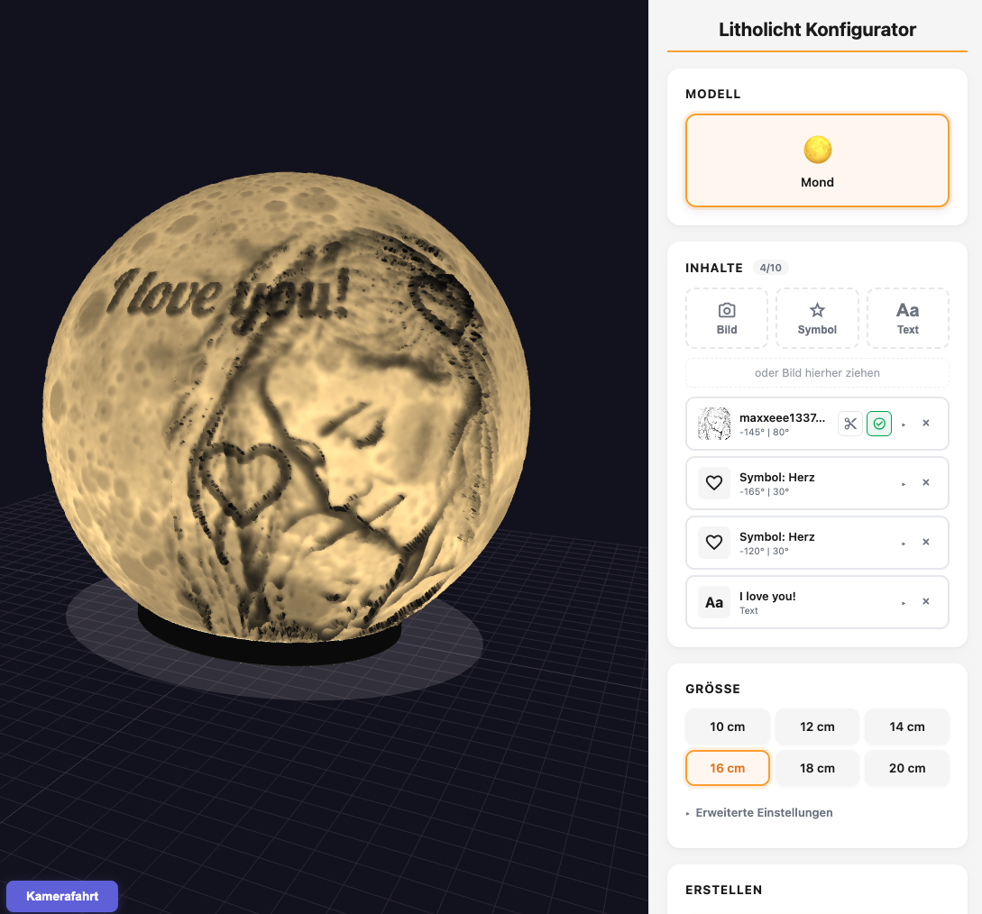Select the 10 cm size option
Image resolution: width=982 pixels, height=914 pixels.
(x=727, y=727)
